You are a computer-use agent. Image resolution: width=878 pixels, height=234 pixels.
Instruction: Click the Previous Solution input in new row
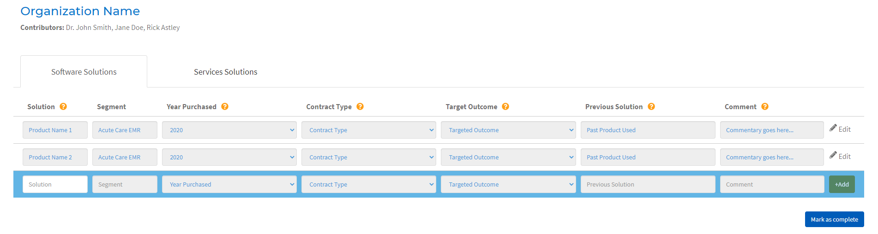pyautogui.click(x=648, y=184)
